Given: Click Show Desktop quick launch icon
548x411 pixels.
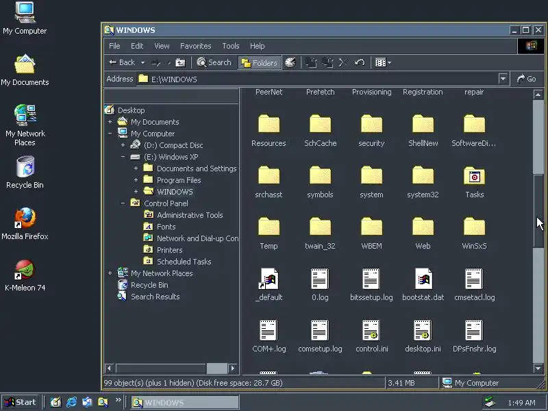Looking at the screenshot, I should (55, 402).
